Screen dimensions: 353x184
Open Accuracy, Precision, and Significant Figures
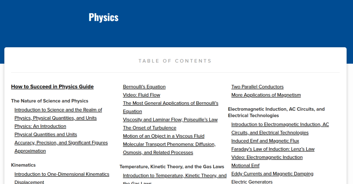[61, 143]
